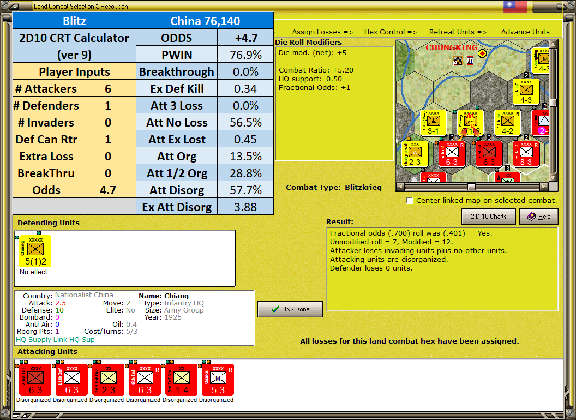This screenshot has height=420, width=576.
Task: Click map scroll up arrow
Action: [x=553, y=44]
